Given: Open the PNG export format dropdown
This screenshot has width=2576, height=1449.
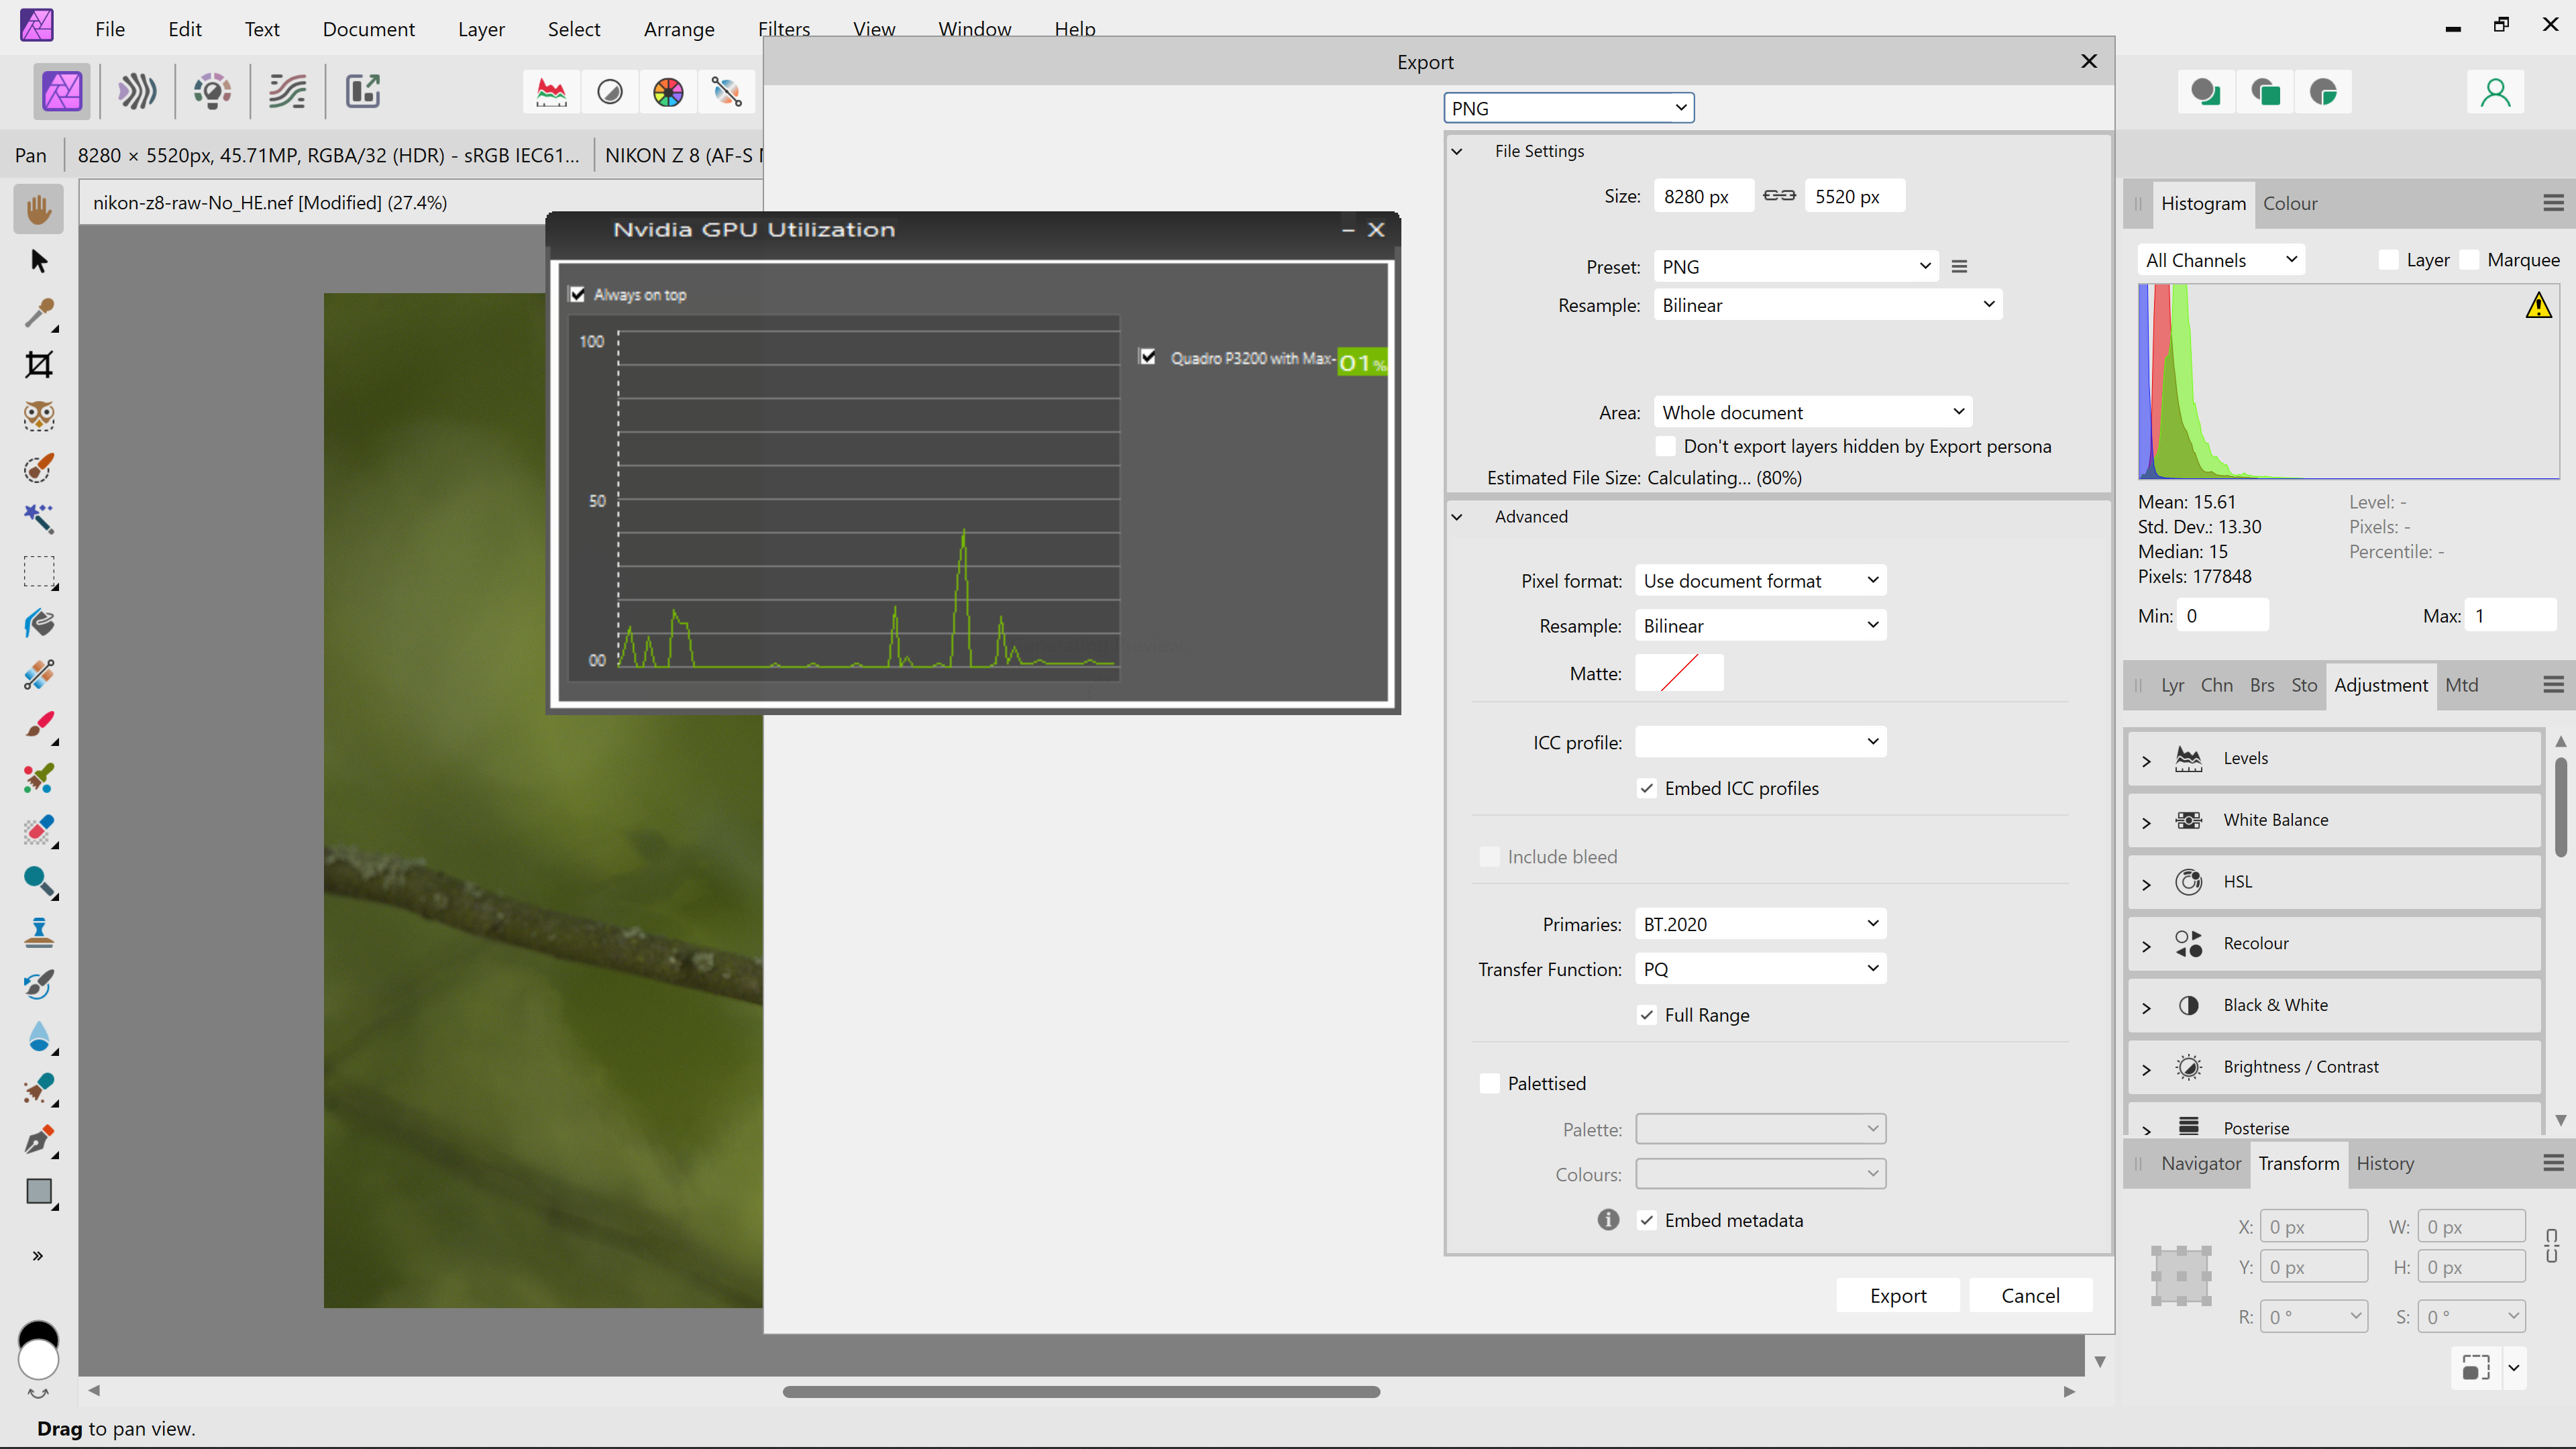Looking at the screenshot, I should pyautogui.click(x=1569, y=108).
